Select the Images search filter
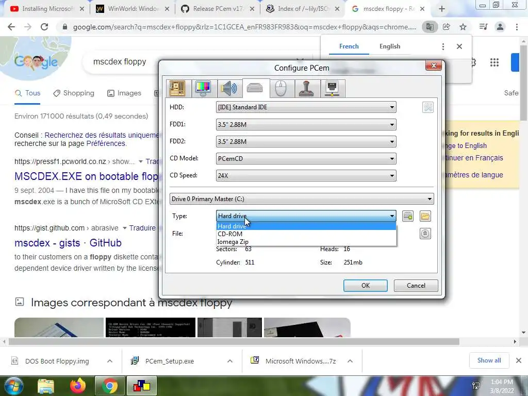This screenshot has height=396, width=528. (x=124, y=93)
